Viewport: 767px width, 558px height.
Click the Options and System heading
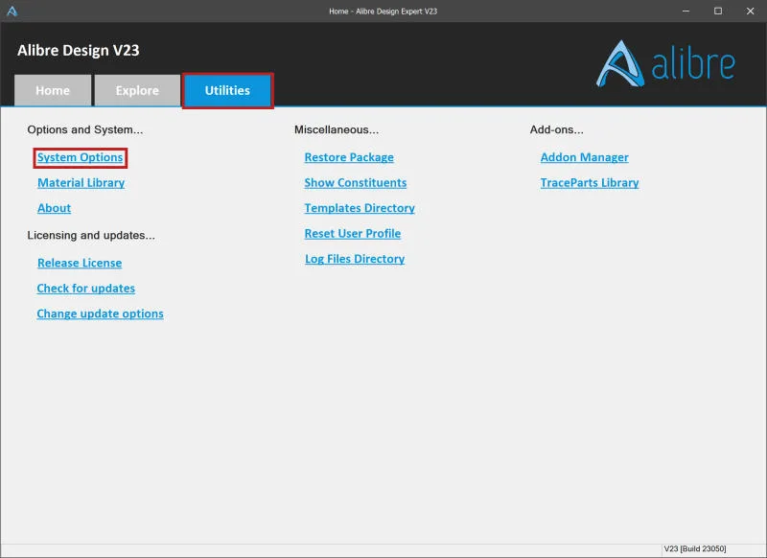tap(85, 129)
